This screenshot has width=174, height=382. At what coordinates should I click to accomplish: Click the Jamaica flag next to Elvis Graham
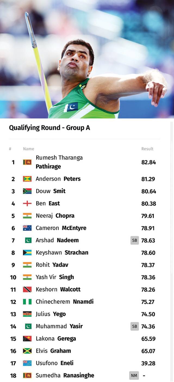pos(27,351)
